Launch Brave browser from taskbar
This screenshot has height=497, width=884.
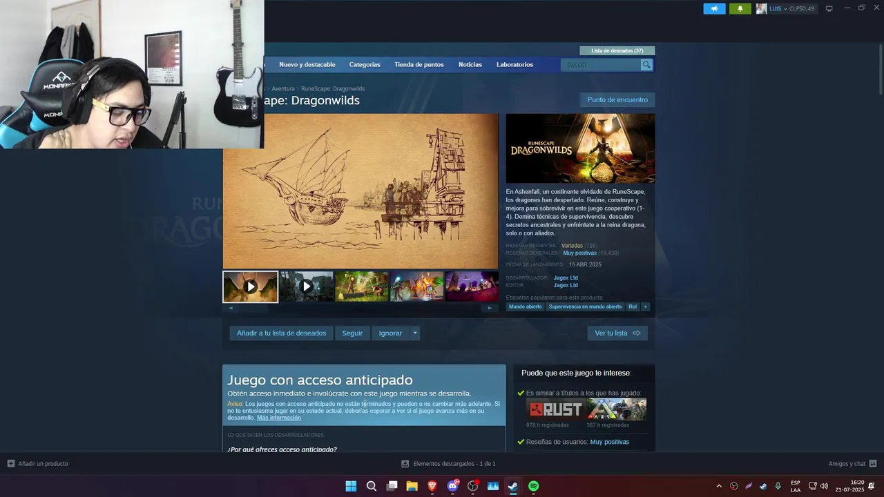point(432,486)
